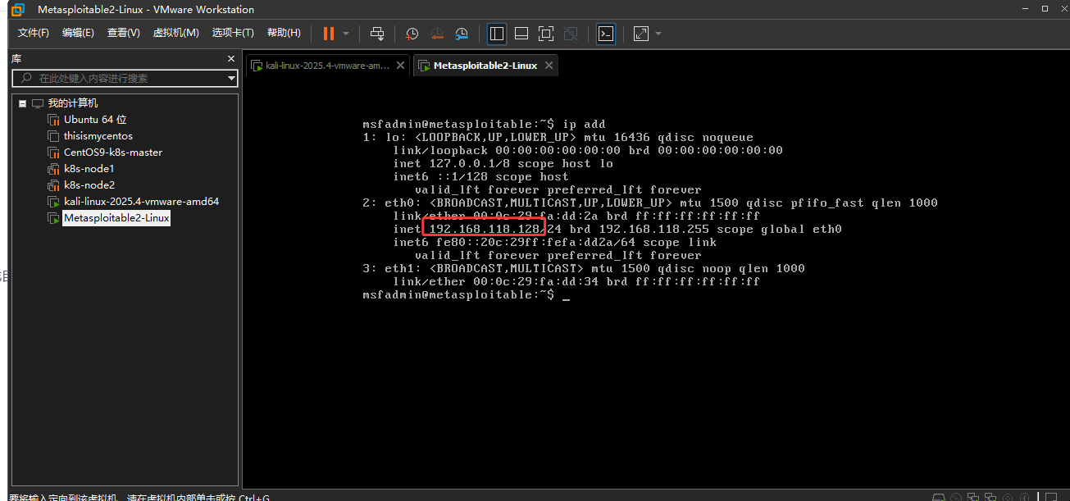Close the 库 library panel
Image resolution: width=1070 pixels, height=501 pixels.
tap(231, 59)
